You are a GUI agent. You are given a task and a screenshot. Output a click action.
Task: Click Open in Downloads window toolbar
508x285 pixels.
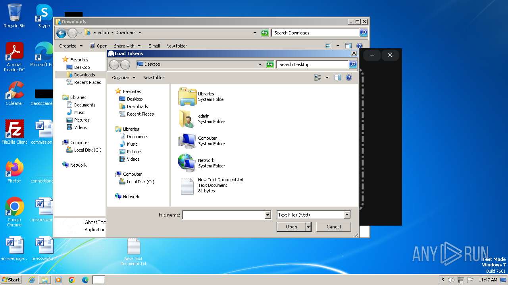coord(98,46)
